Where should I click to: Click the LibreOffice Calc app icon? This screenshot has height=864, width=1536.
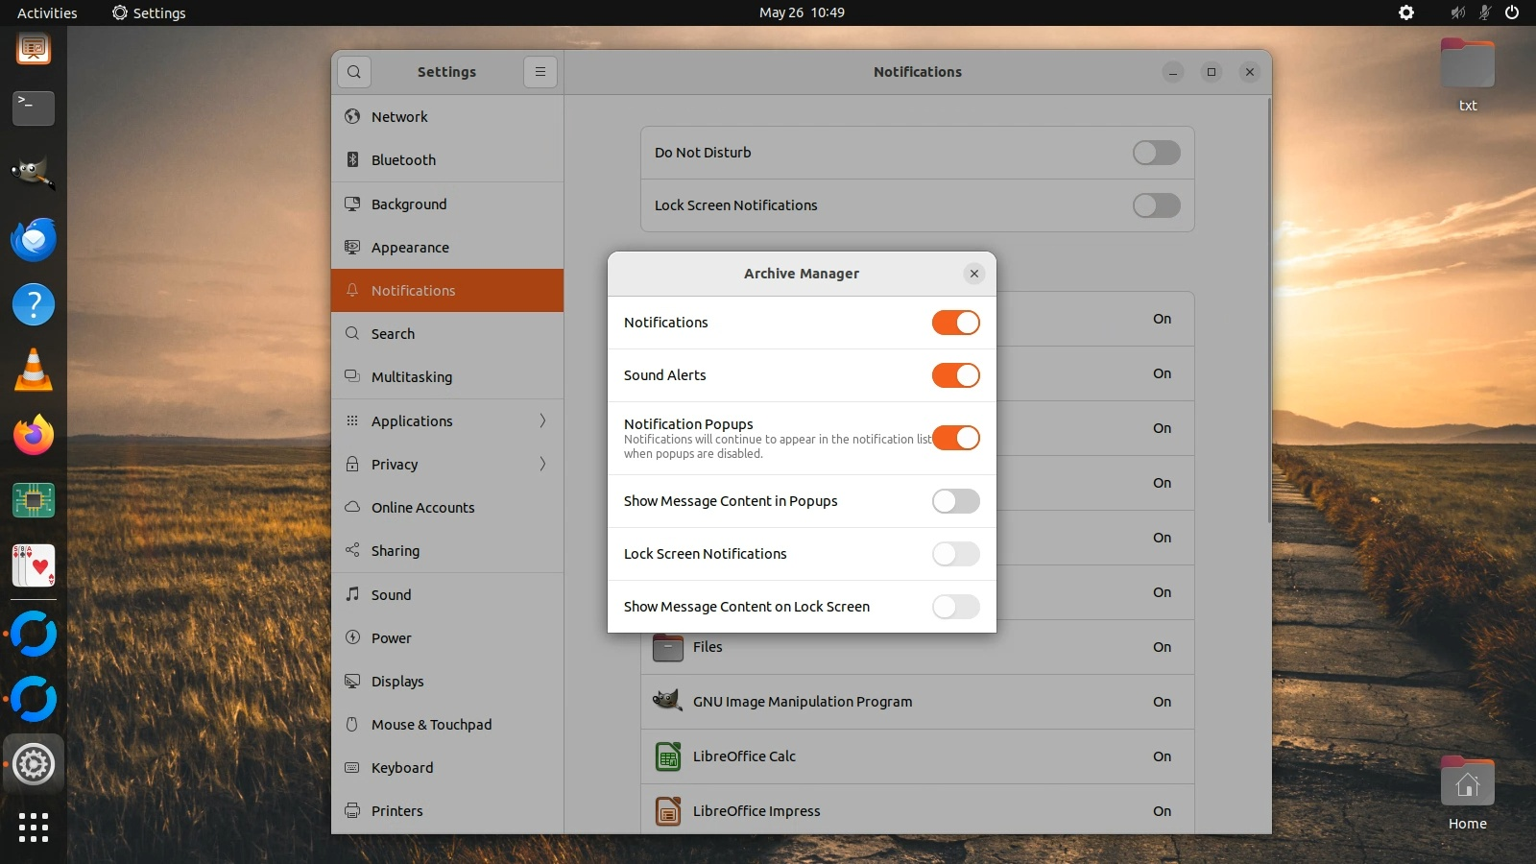668,756
